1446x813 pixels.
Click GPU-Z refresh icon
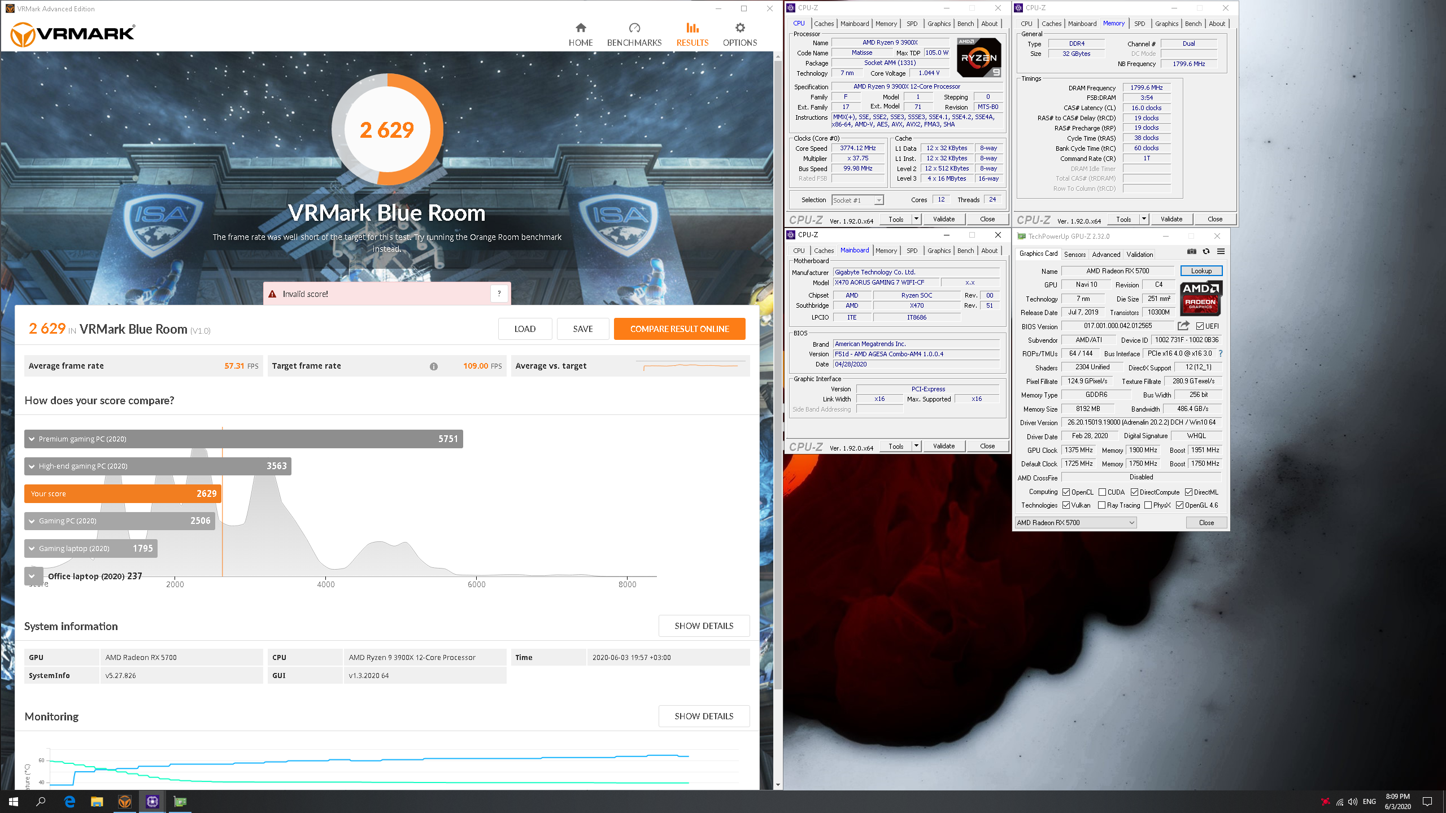click(1206, 252)
